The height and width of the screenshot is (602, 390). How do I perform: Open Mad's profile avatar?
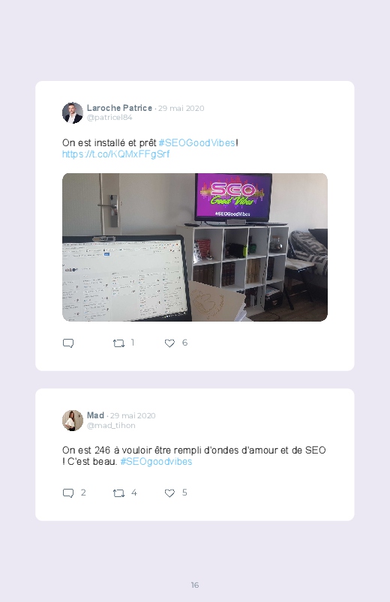tap(73, 421)
